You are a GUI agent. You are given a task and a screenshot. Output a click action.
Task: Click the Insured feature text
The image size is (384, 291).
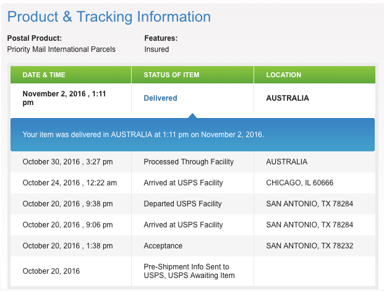click(156, 49)
